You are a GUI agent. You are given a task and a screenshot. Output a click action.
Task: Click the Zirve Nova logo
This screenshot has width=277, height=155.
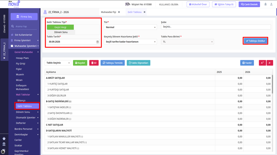(x=14, y=4)
